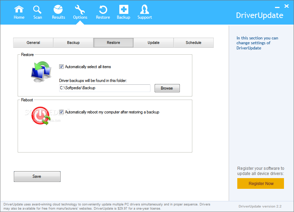Close the DriverUpdate window

tap(286, 6)
